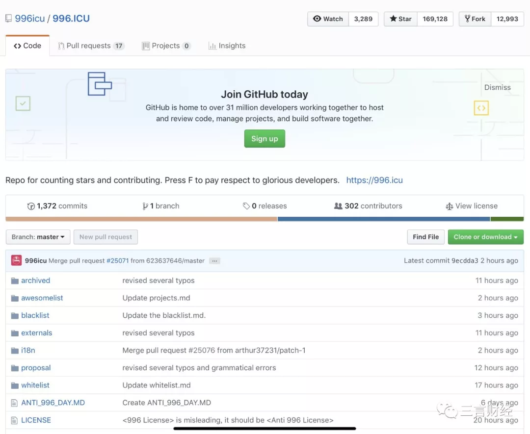Watch the repository

328,19
